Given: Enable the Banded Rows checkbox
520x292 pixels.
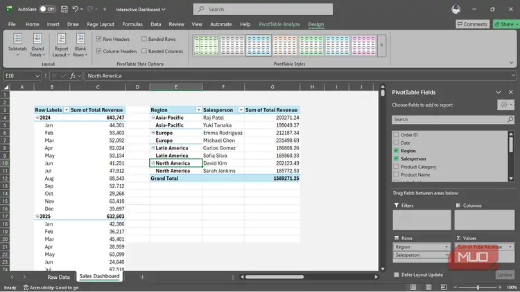Looking at the screenshot, I should tap(144, 39).
